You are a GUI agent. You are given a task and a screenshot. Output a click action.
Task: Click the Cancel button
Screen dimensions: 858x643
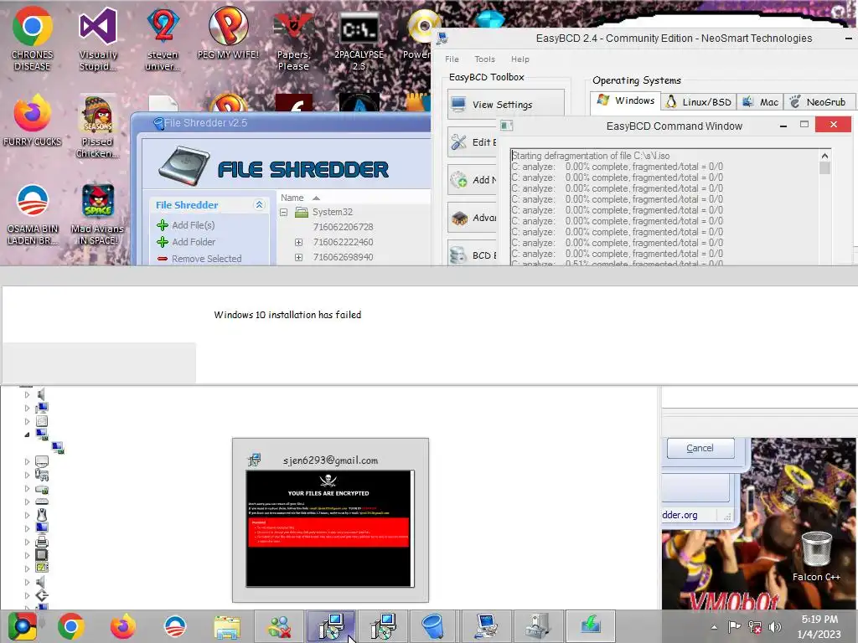pyautogui.click(x=700, y=449)
